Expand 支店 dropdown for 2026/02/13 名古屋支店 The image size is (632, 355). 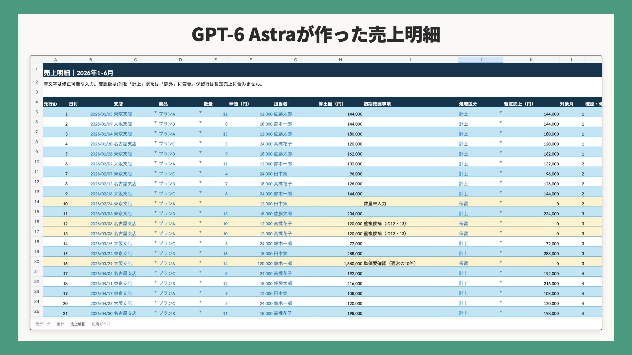tap(155, 182)
